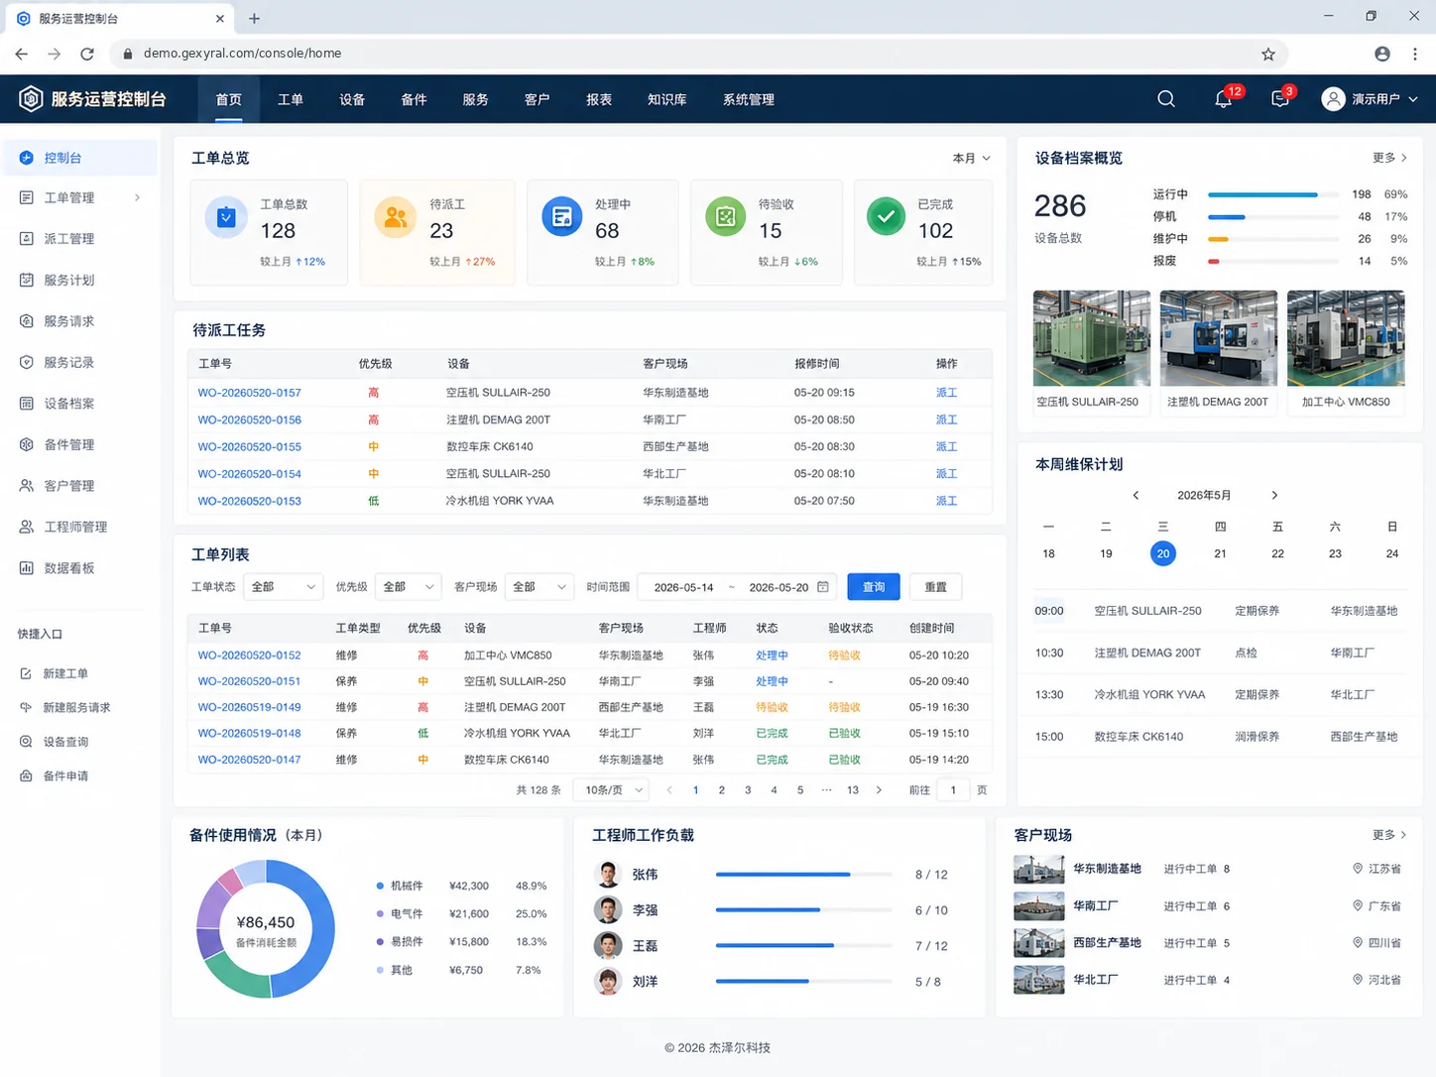Expand the 演示用户 account menu

[x=1370, y=99]
